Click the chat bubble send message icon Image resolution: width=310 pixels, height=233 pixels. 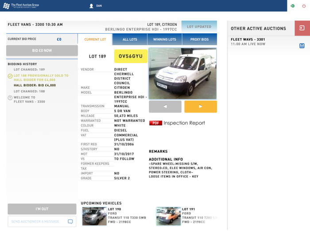click(70, 221)
